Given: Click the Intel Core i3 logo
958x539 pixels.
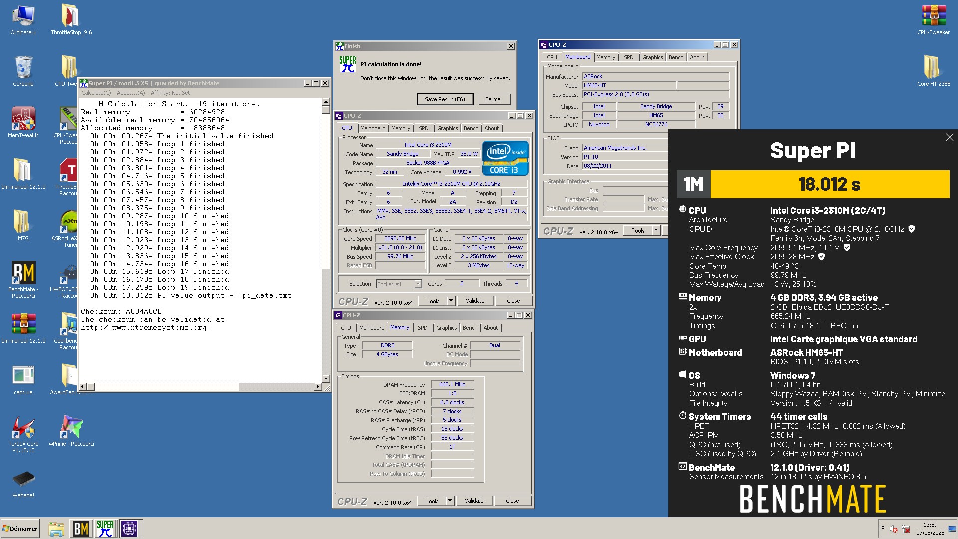Looking at the screenshot, I should 505,158.
